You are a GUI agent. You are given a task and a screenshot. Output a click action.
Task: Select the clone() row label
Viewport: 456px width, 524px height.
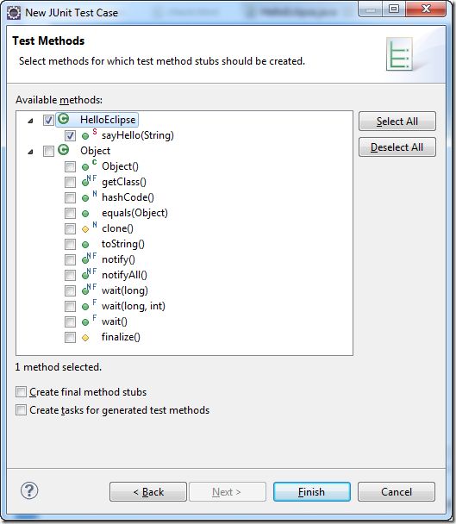pyautogui.click(x=117, y=228)
